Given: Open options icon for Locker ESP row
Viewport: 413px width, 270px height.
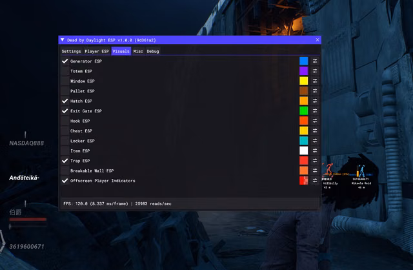Looking at the screenshot, I should click(x=315, y=141).
